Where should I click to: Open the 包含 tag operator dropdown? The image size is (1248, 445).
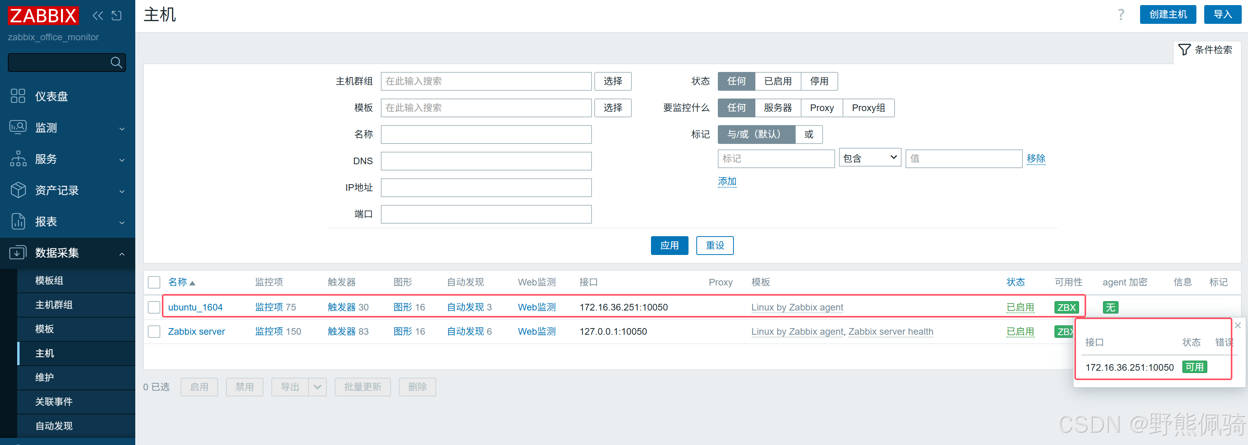point(869,158)
